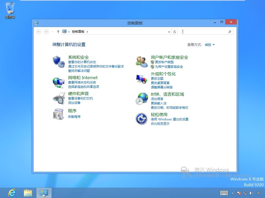Open 查看网络状态和任务
The image size is (265, 198).
click(x=82, y=82)
